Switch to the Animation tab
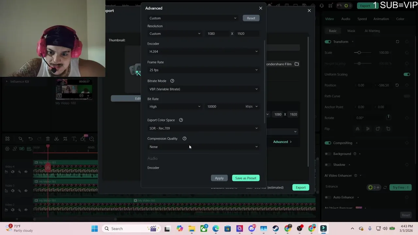Image resolution: width=418 pixels, height=235 pixels. click(x=381, y=19)
